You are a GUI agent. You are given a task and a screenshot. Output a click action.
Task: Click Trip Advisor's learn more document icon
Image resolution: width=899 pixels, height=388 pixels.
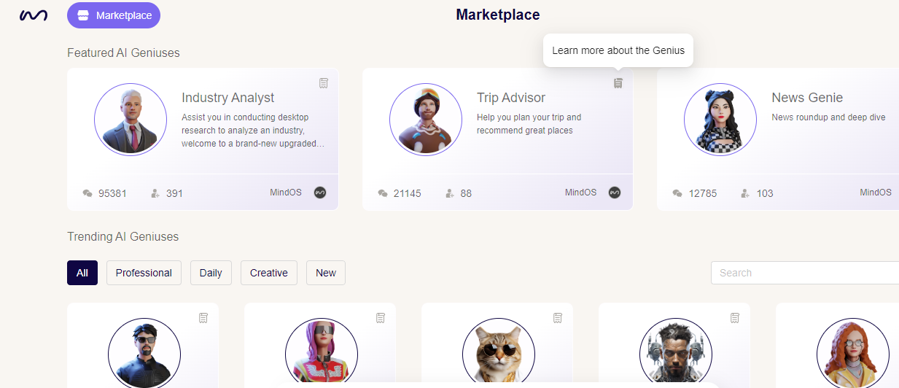[x=618, y=83]
